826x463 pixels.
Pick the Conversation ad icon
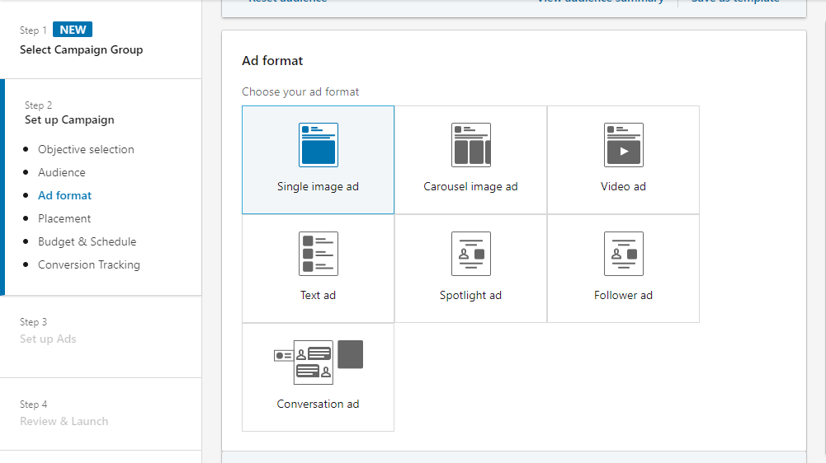point(319,362)
